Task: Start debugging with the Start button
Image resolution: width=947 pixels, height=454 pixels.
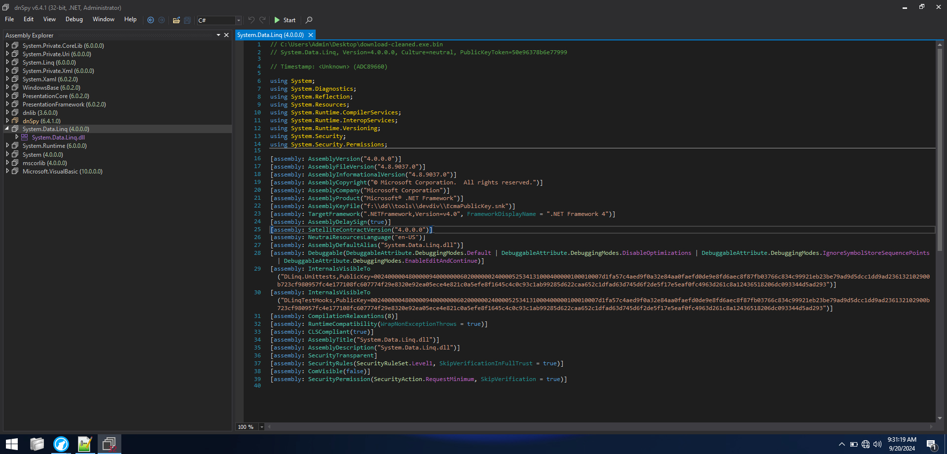Action: (285, 20)
